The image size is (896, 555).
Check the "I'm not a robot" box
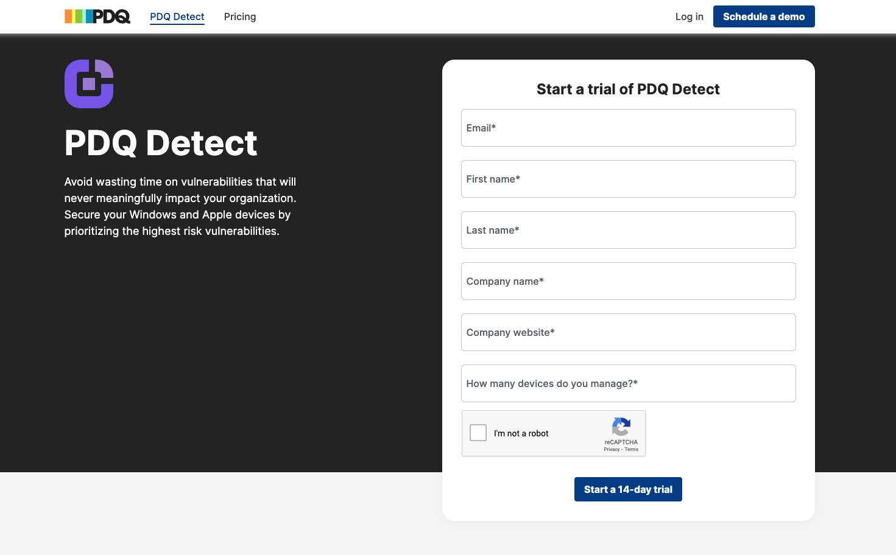(478, 433)
